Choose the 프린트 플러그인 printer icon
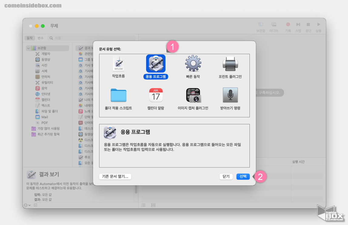 (230, 64)
